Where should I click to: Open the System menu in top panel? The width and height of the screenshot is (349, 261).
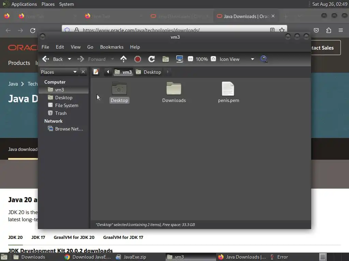[x=66, y=4]
